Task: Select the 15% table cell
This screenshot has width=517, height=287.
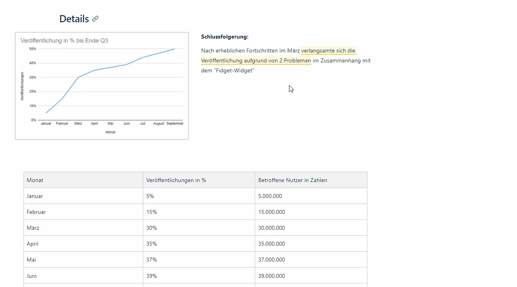Action: pyautogui.click(x=199, y=212)
